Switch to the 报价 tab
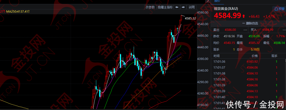This screenshot has height=110, width=286. tap(217, 1)
